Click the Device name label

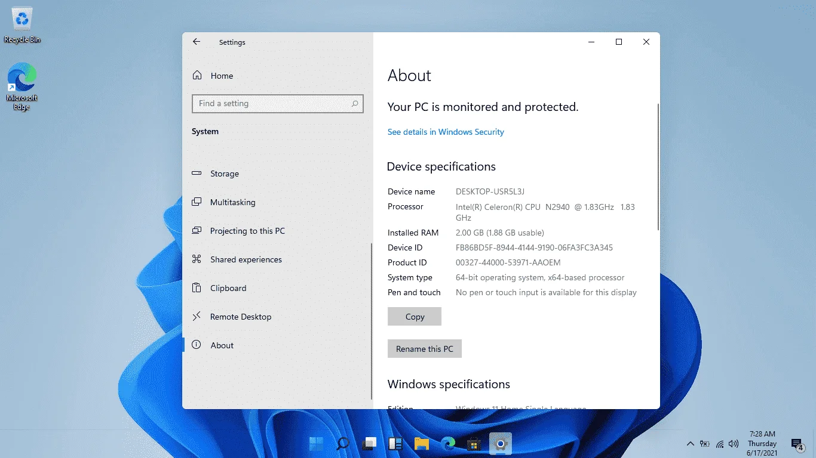click(412, 191)
